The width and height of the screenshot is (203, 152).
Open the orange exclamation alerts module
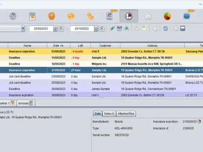coord(51,16)
